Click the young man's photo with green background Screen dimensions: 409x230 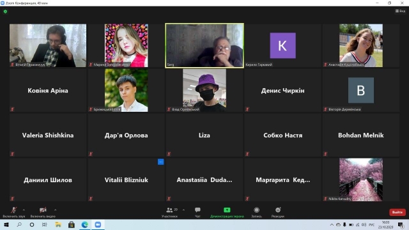[x=127, y=90]
